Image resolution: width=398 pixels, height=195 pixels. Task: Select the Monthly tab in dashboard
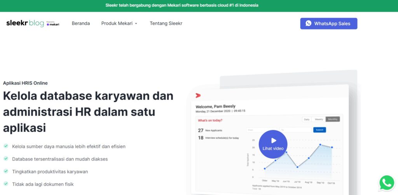pyautogui.click(x=333, y=119)
